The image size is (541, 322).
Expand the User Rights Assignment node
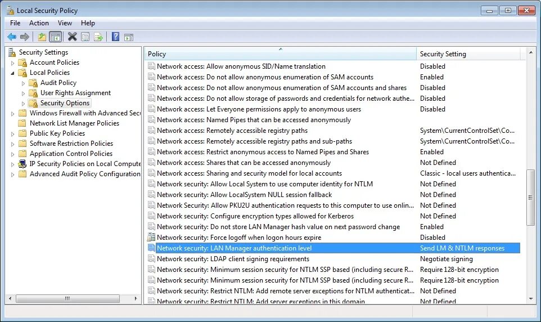pos(23,93)
